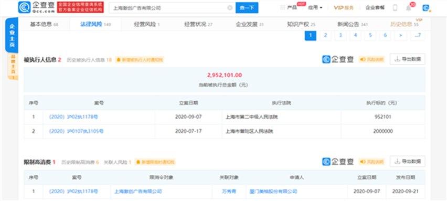The image size is (447, 201).
Task: Switch to the 基本信息 tab
Action: click(44, 25)
